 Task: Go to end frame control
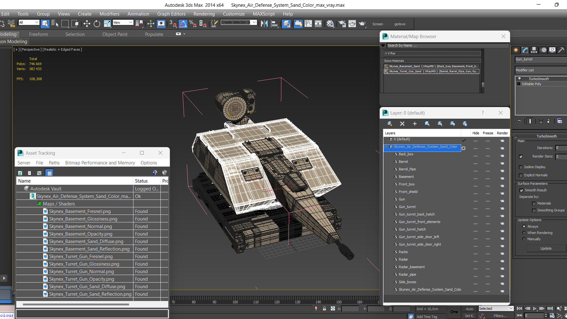coord(550,308)
